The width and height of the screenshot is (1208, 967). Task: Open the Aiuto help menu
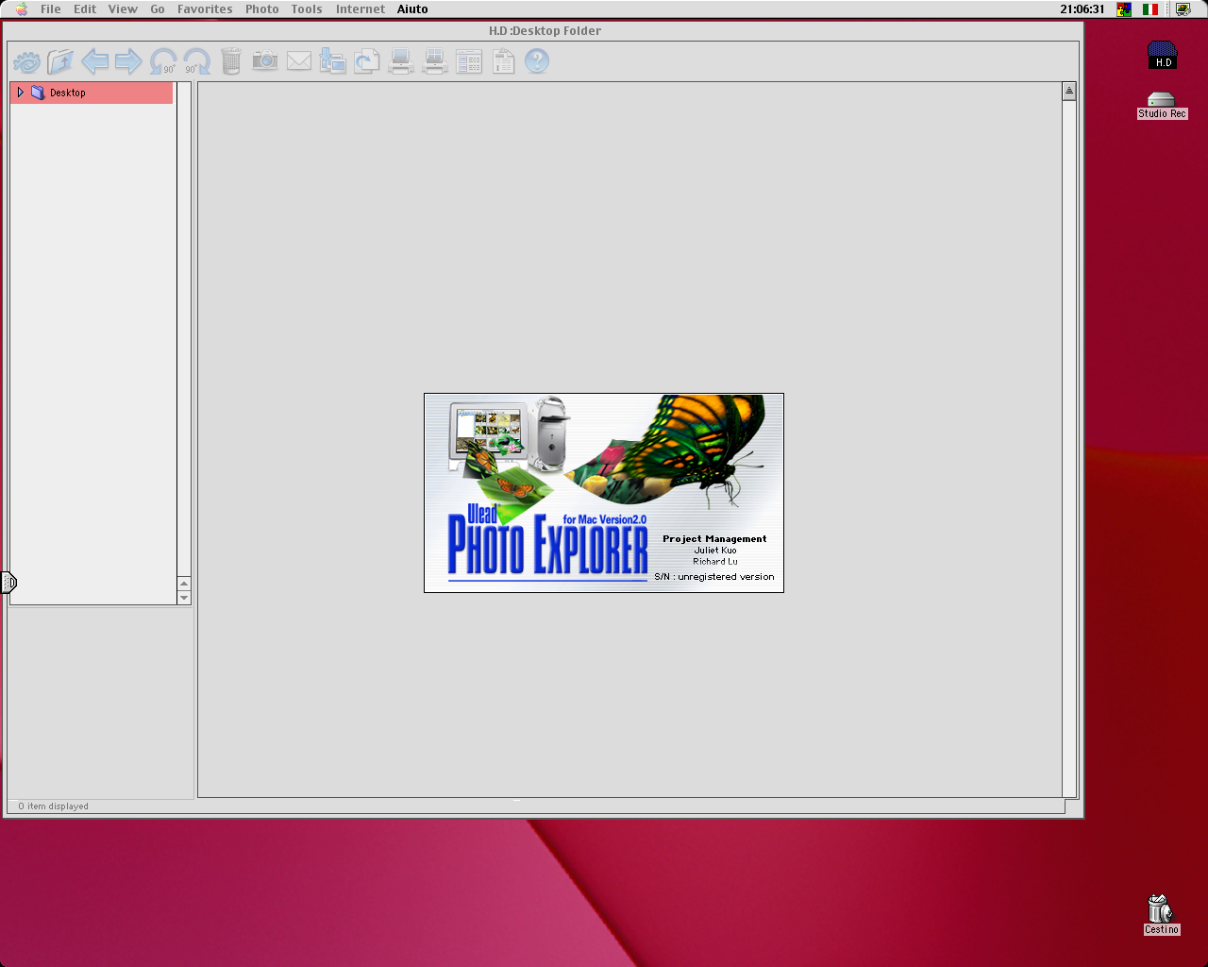click(x=412, y=8)
